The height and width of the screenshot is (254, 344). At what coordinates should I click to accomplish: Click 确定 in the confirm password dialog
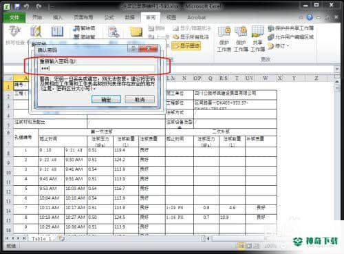(x=106, y=99)
